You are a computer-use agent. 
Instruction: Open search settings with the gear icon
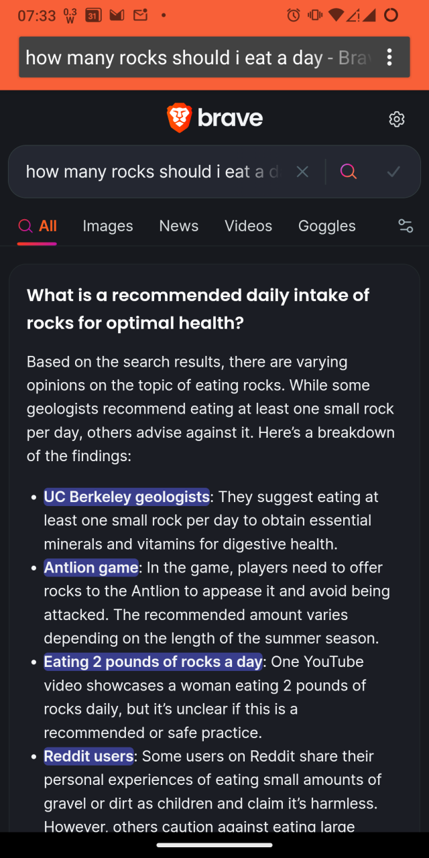coord(397,119)
